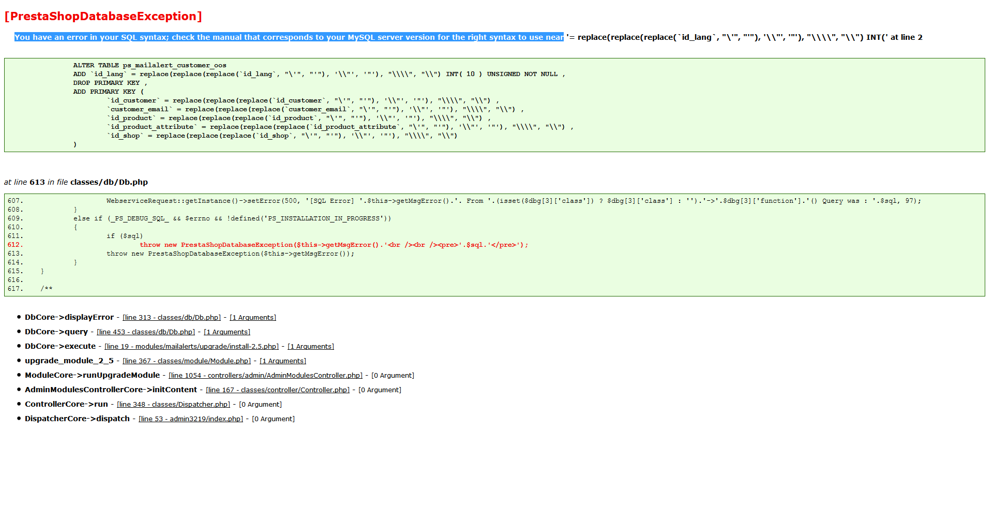The width and height of the screenshot is (993, 505).
Task: Click the line 613 throw new PrestaShopDatabaseException statement
Action: coord(231,254)
